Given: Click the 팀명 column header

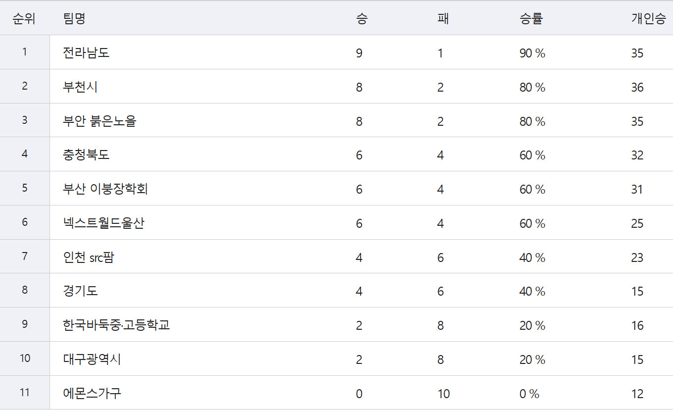Looking at the screenshot, I should 74,19.
